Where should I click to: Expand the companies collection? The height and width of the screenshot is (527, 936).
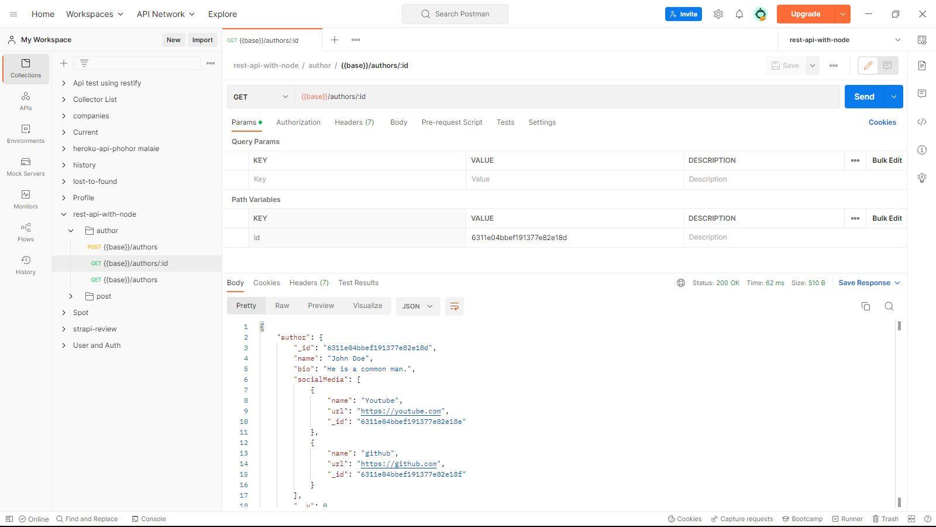[64, 116]
